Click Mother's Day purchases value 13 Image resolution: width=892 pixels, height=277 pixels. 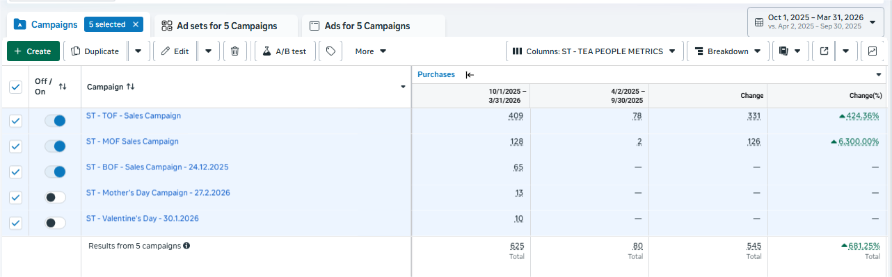519,193
